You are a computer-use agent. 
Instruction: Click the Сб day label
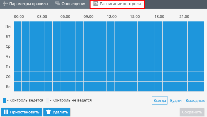pyautogui.click(x=8, y=77)
